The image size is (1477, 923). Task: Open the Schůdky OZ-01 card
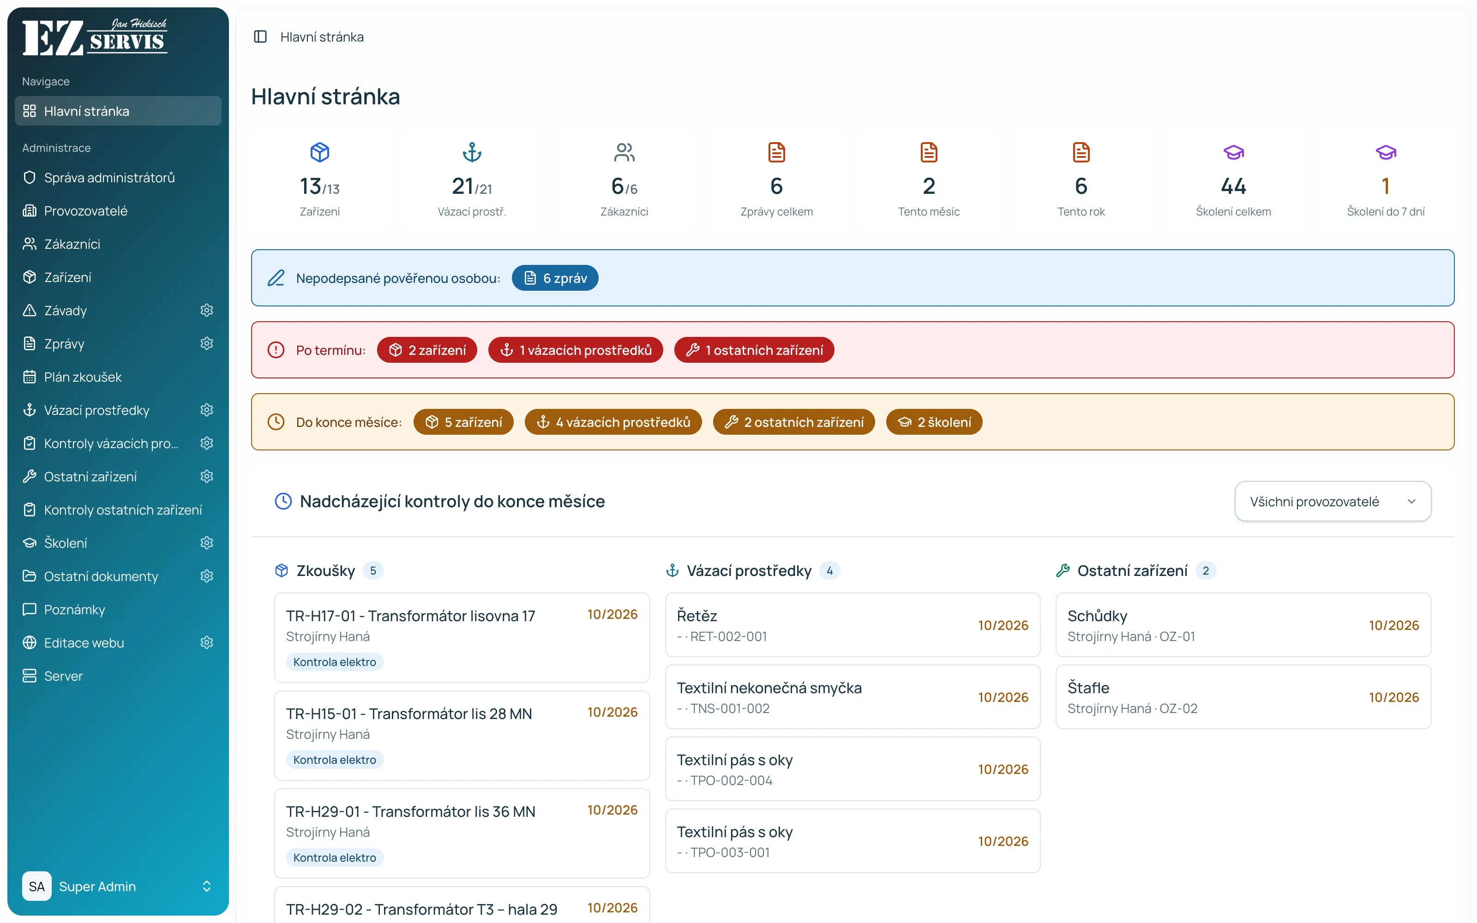tap(1243, 625)
